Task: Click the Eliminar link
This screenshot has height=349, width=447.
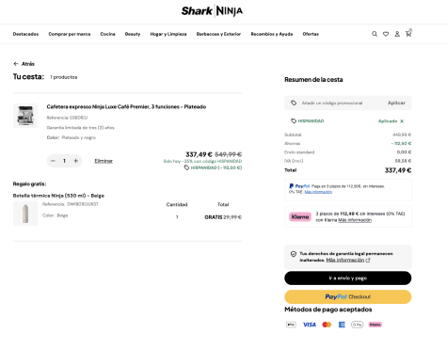Action: pyautogui.click(x=104, y=161)
